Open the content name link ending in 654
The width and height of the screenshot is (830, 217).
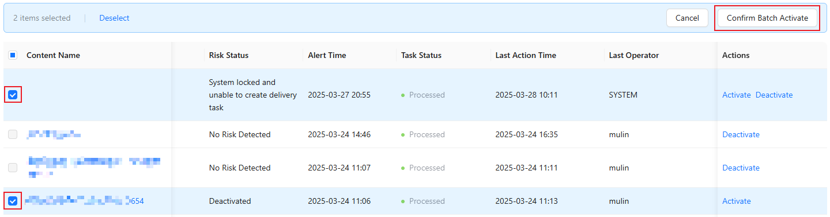tap(85, 201)
